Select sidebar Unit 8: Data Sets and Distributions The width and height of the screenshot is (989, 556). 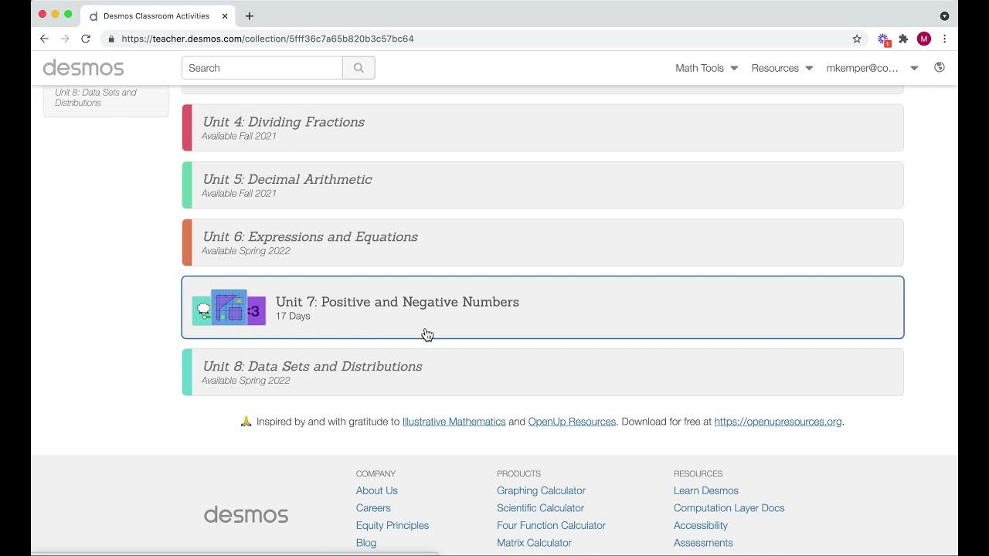click(96, 97)
